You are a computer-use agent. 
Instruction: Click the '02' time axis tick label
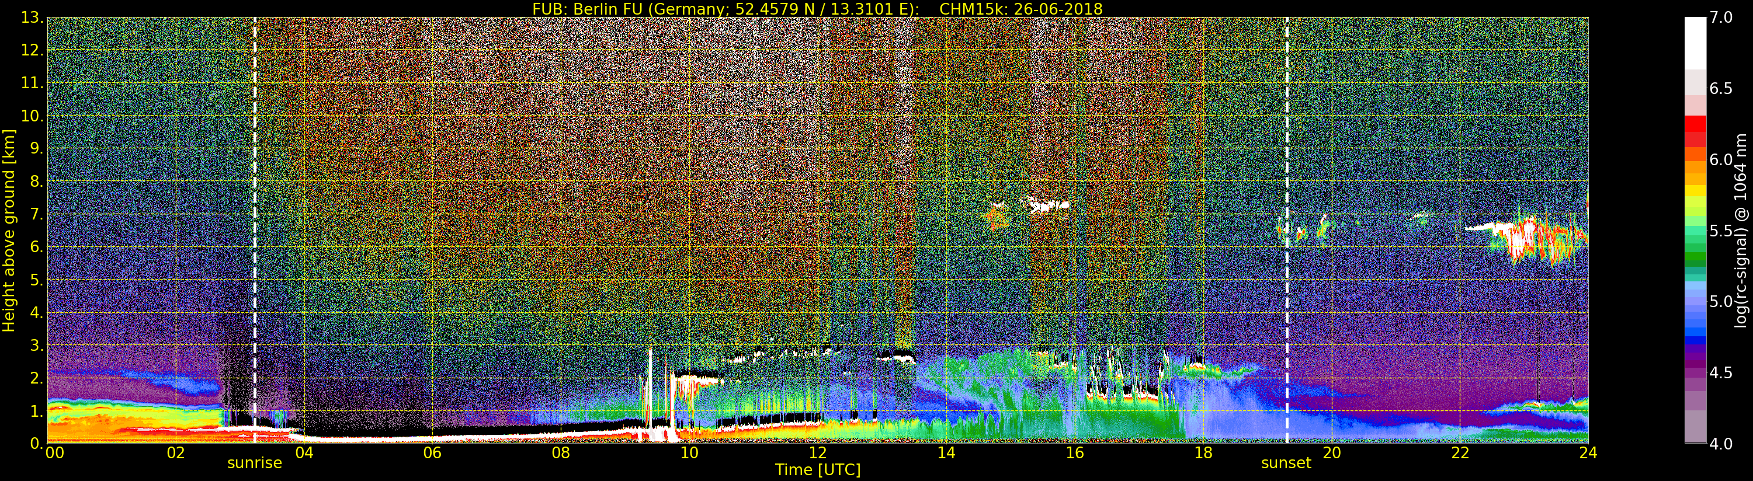click(176, 453)
